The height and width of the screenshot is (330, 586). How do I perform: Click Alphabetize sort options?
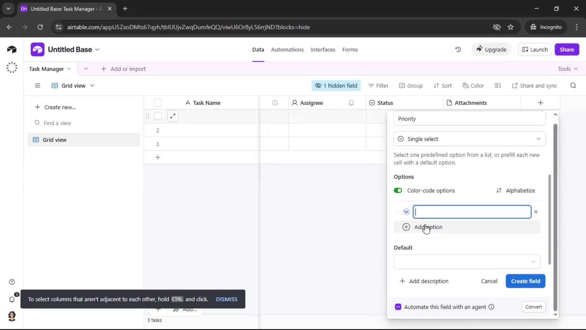pyautogui.click(x=516, y=190)
